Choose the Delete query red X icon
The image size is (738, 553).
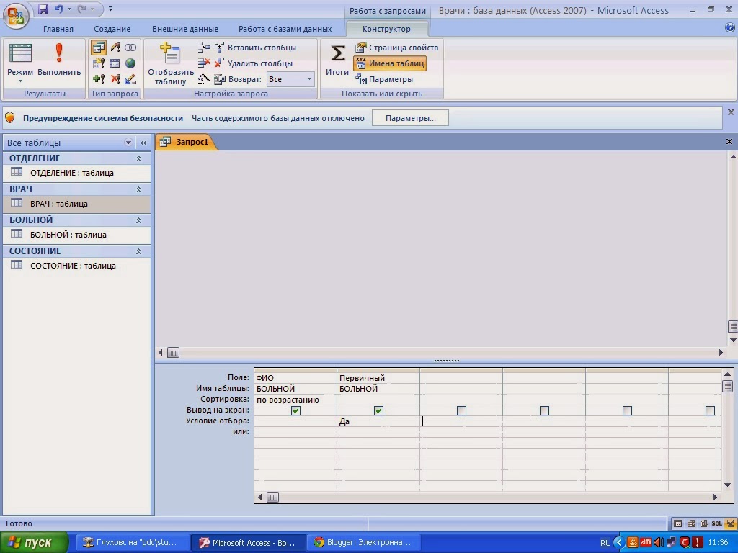coord(115,79)
